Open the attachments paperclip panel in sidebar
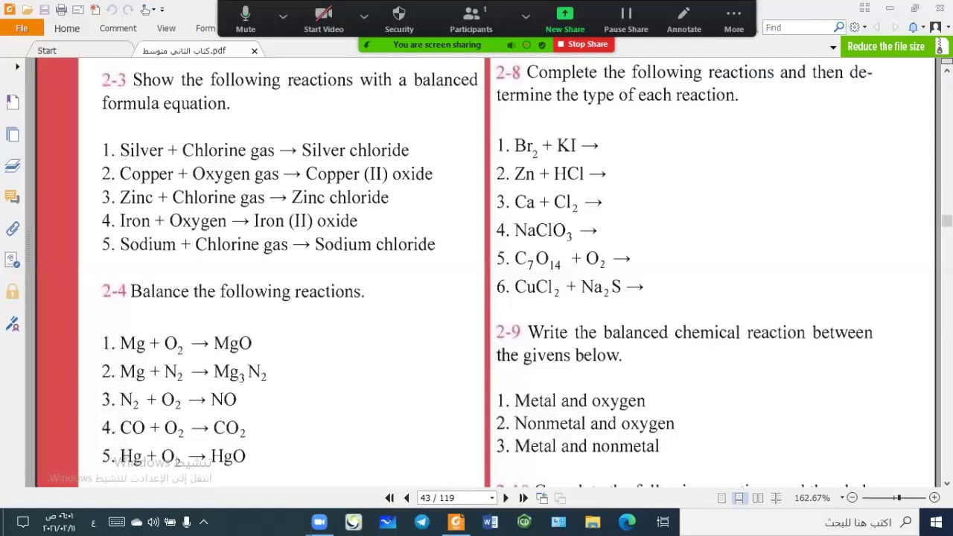This screenshot has height=536, width=953. pos(13,229)
